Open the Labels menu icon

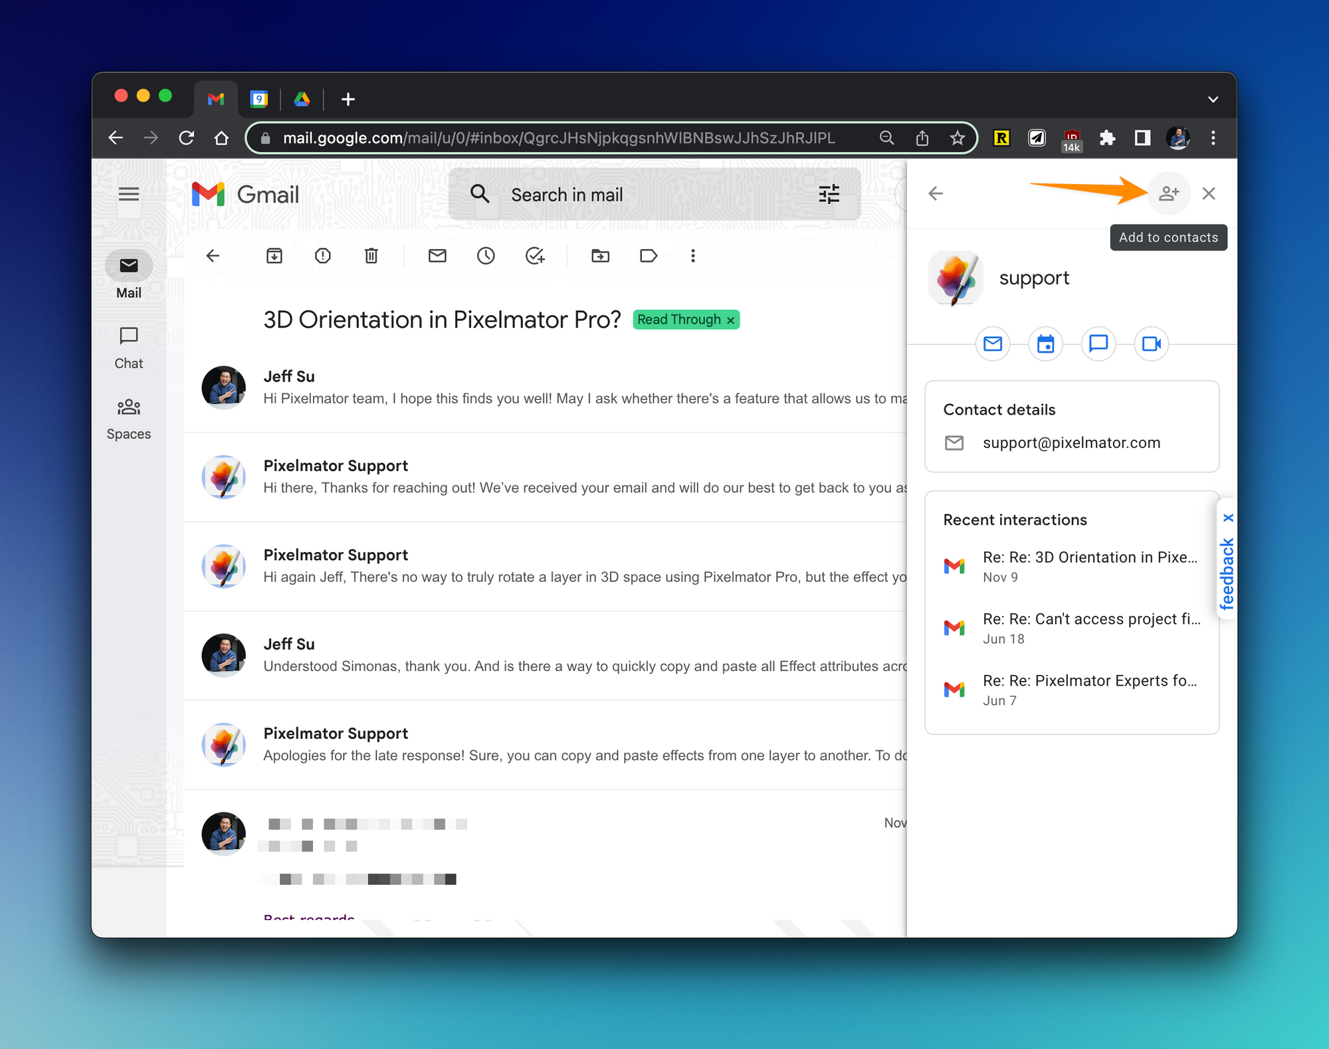[649, 256]
